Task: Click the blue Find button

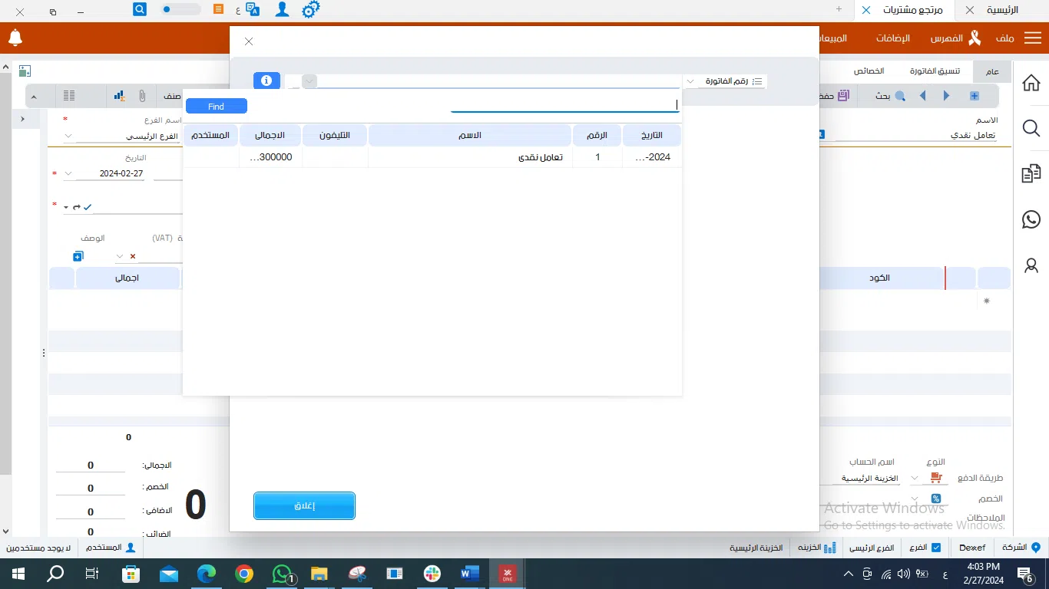Action: tap(216, 107)
